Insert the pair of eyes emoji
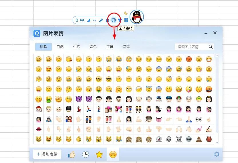 click(199, 119)
